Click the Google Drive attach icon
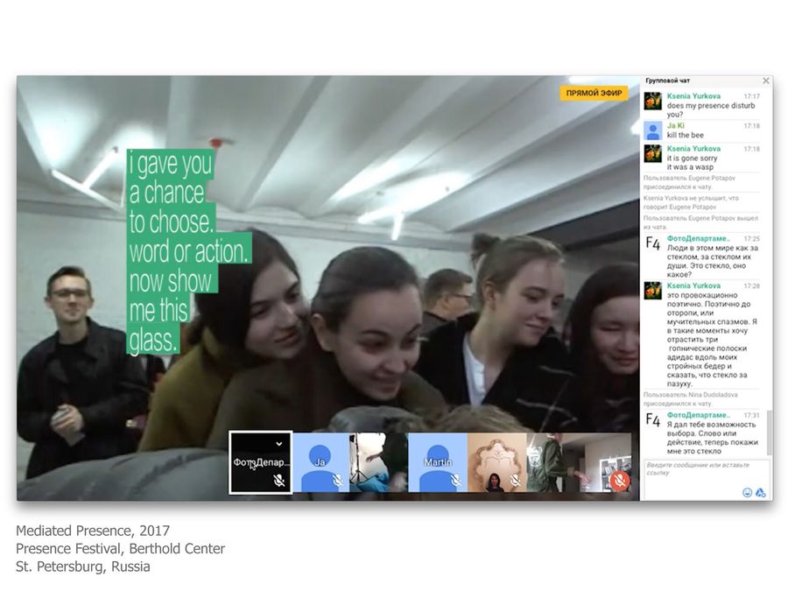Image resolution: width=788 pixels, height=591 pixels. pyautogui.click(x=760, y=492)
